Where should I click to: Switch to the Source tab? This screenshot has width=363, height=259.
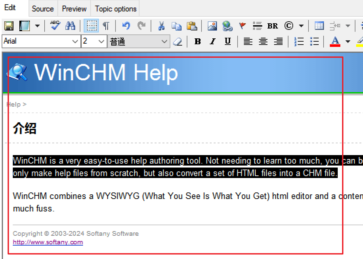pyautogui.click(x=43, y=9)
